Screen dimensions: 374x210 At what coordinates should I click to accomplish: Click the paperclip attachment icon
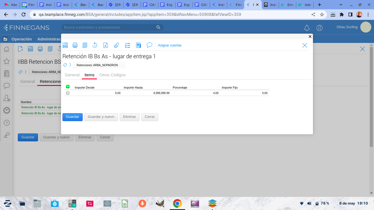(x=117, y=45)
